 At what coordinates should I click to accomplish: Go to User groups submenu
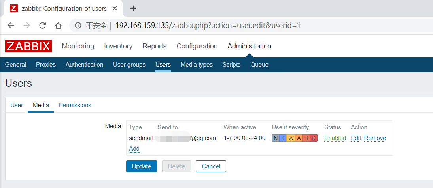coord(129,65)
